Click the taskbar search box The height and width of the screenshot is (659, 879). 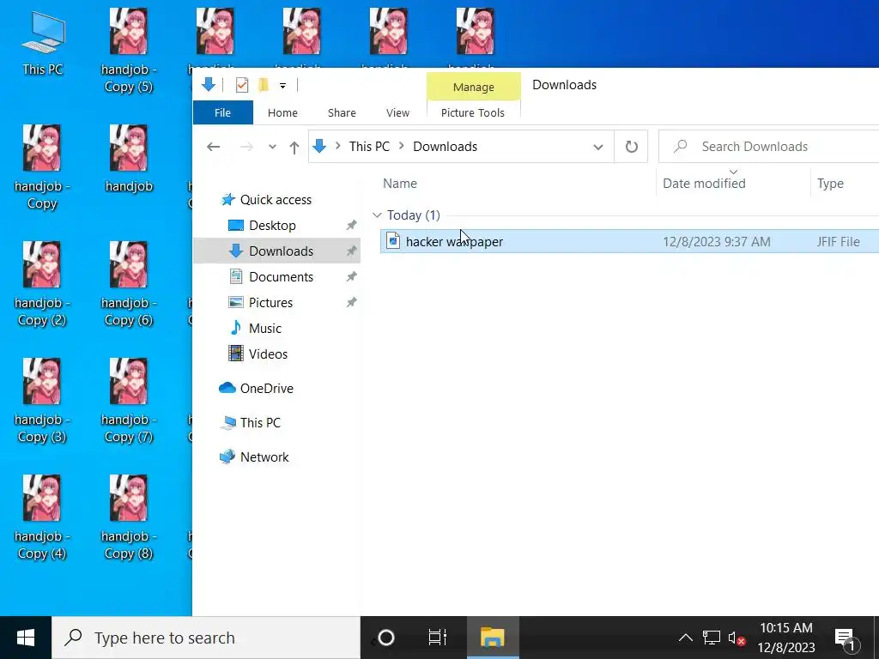point(206,638)
